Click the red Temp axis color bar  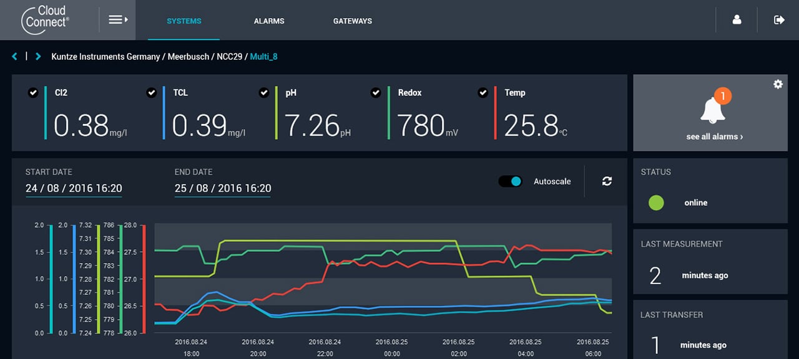coord(145,279)
